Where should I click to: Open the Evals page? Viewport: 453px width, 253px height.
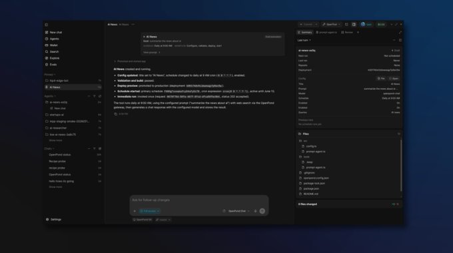pyautogui.click(x=51, y=65)
